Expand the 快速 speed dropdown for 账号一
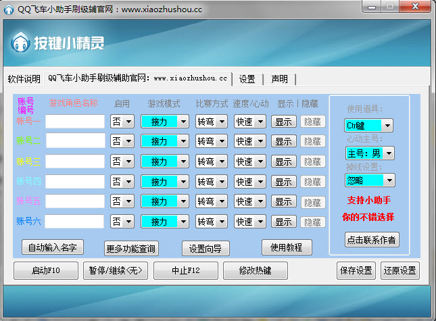Viewport: 436px width, 321px height. tap(250, 122)
